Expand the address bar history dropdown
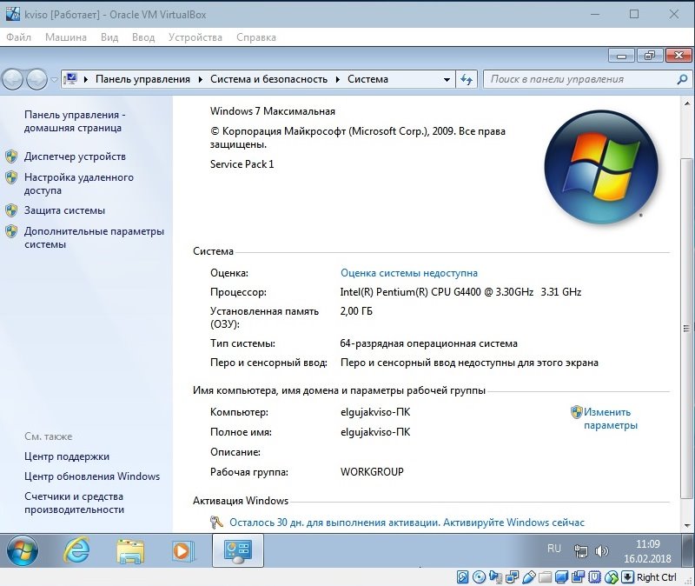695x586 pixels. [447, 80]
